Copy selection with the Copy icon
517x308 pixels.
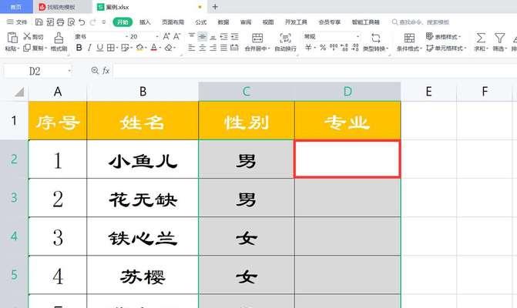[x=28, y=48]
